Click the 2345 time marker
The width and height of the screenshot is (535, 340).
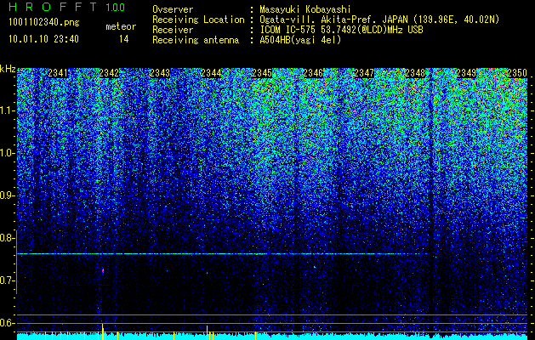coord(262,73)
